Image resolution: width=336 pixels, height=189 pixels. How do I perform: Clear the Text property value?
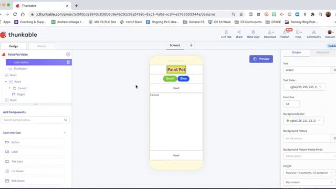334,70
